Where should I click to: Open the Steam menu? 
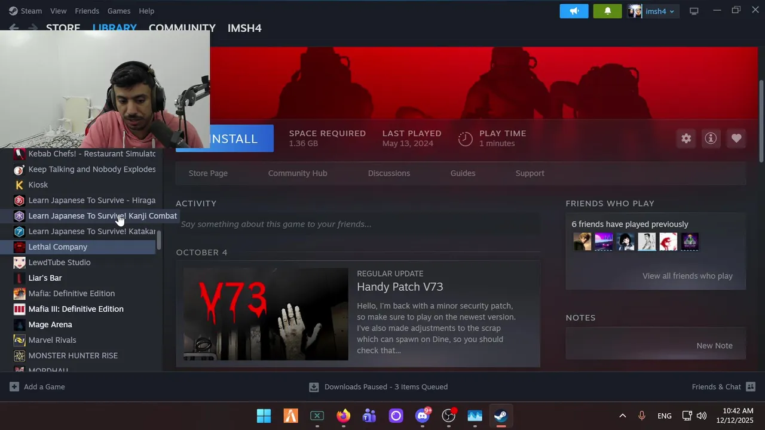tap(25, 11)
